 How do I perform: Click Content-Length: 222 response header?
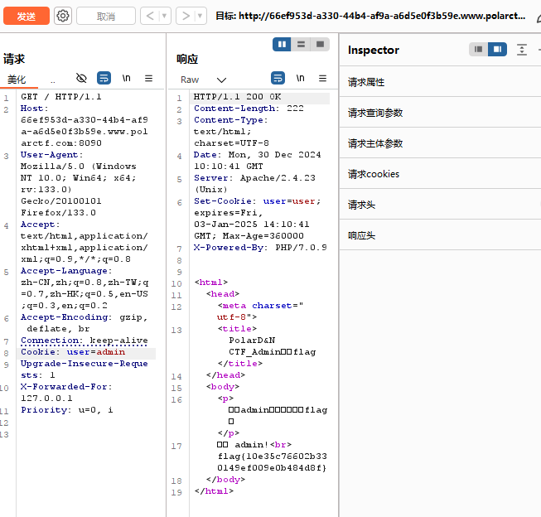249,109
